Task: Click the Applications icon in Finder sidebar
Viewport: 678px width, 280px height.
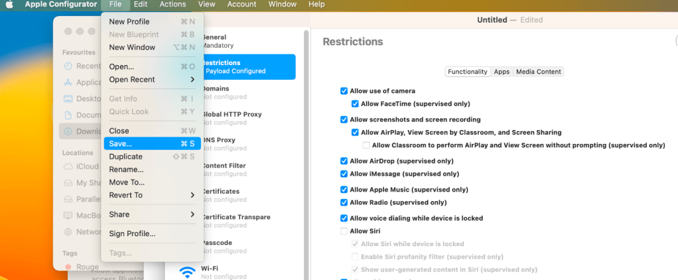Action: coord(68,82)
